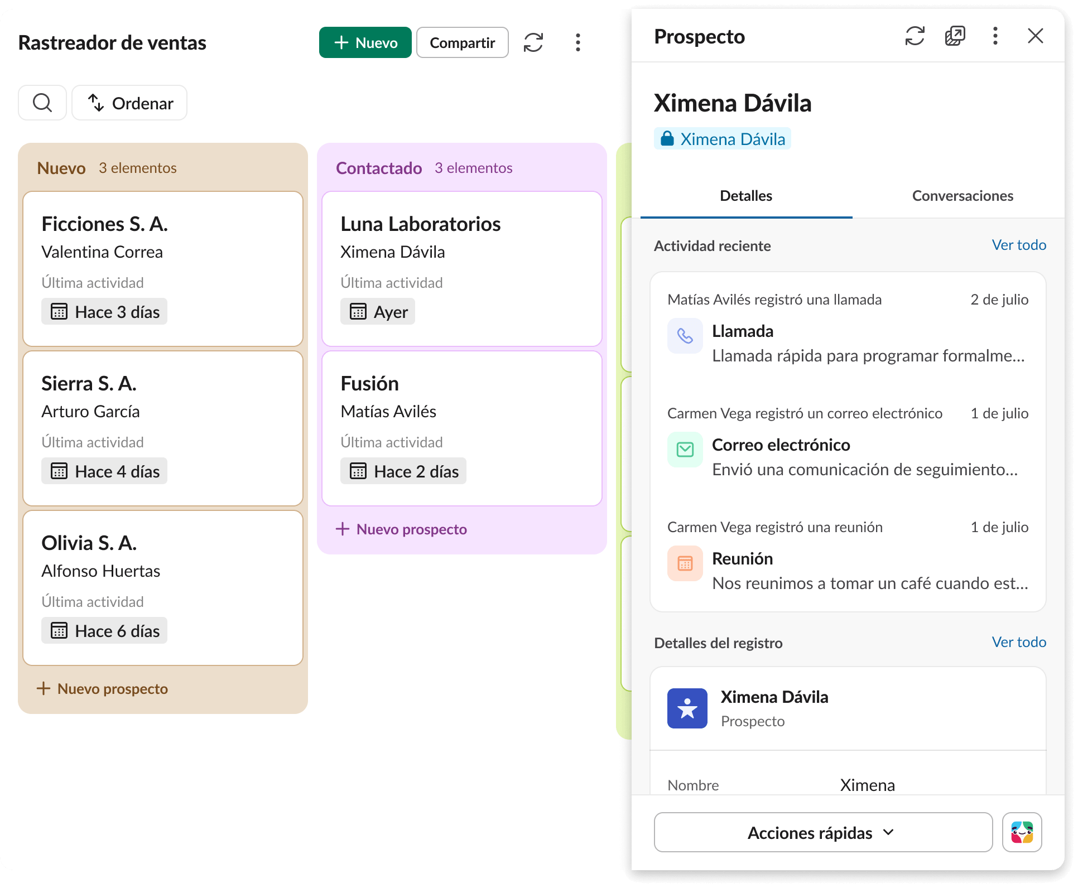Viewport: 1078px width, 888px height.
Task: Click the email envelope activity icon
Action: 685,450
